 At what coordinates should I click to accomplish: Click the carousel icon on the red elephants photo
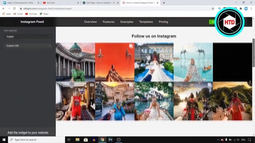click(131, 46)
